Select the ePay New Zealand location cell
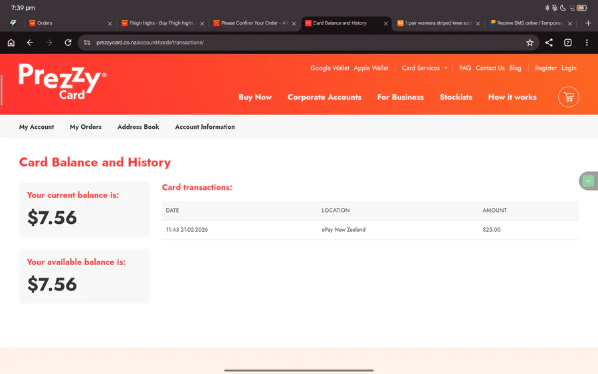Image resolution: width=598 pixels, height=374 pixels. tap(344, 230)
